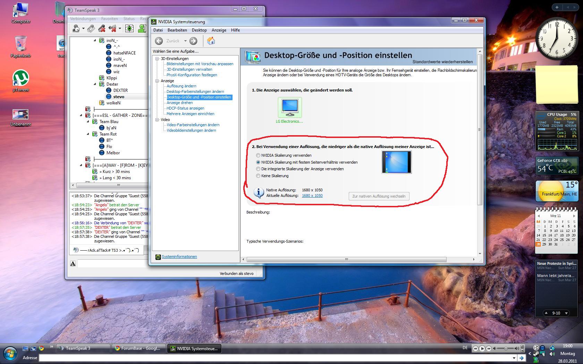
Task: Collapse the Dexter channel in TeamSpeak
Action: coord(95,84)
